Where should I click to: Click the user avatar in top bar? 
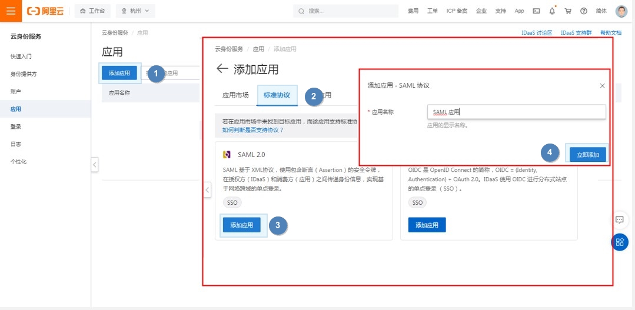click(621, 11)
